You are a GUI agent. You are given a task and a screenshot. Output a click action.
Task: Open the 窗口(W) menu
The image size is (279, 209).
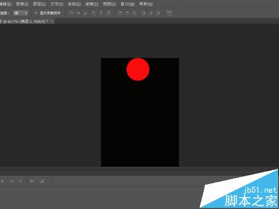128,4
